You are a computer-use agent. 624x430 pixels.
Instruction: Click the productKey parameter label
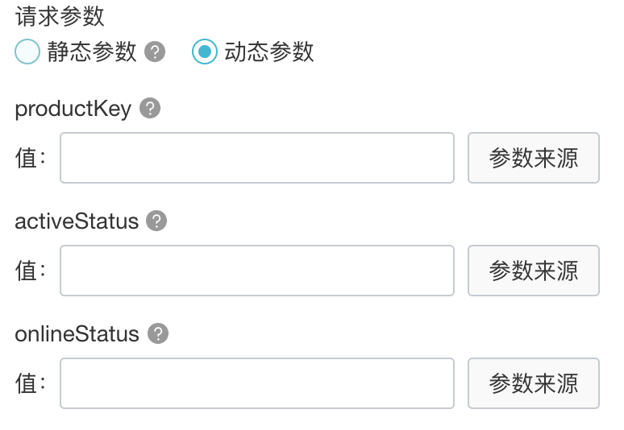pyautogui.click(x=73, y=109)
